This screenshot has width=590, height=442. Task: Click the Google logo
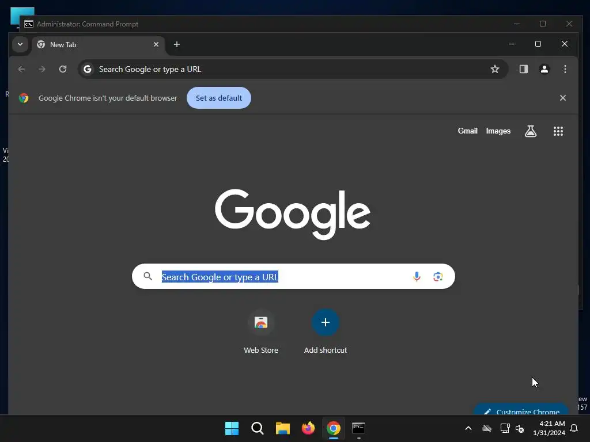(293, 214)
